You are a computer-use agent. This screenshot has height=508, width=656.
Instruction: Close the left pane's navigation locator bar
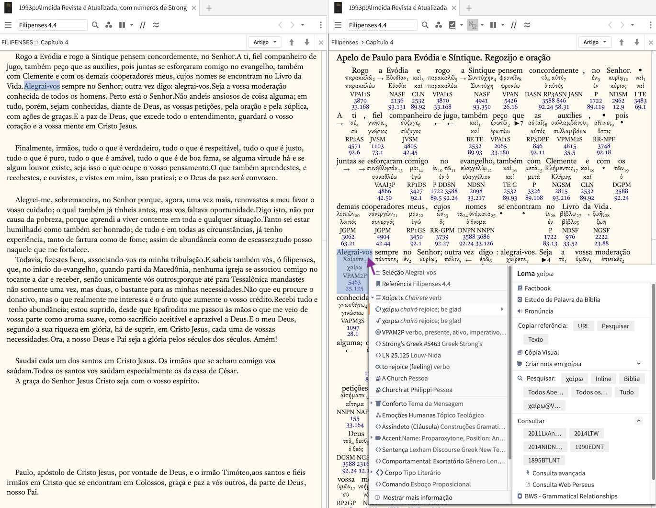tap(321, 42)
